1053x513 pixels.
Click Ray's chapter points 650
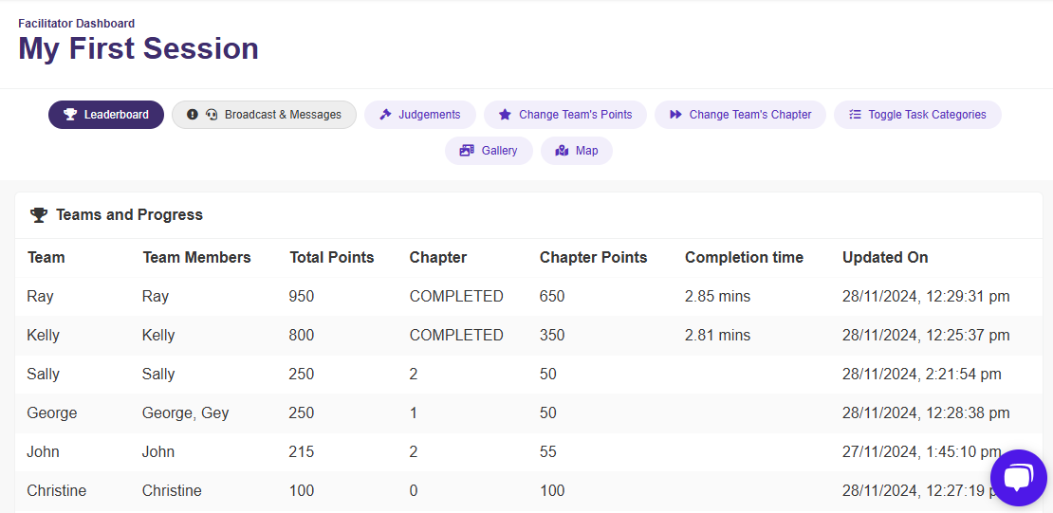pyautogui.click(x=552, y=296)
